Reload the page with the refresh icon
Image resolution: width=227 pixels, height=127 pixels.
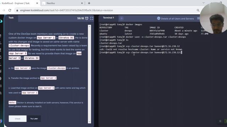(x=10, y=10)
